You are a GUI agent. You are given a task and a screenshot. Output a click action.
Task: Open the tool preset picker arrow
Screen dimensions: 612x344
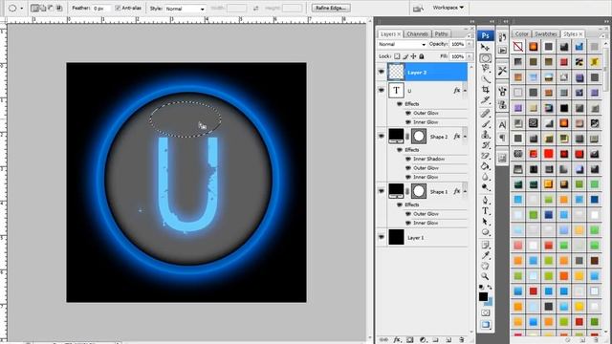pos(21,9)
